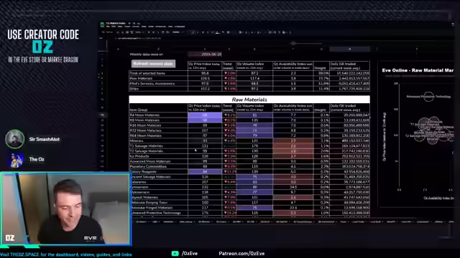
Task: Star the Oz Market Index document
Action: (129, 23)
